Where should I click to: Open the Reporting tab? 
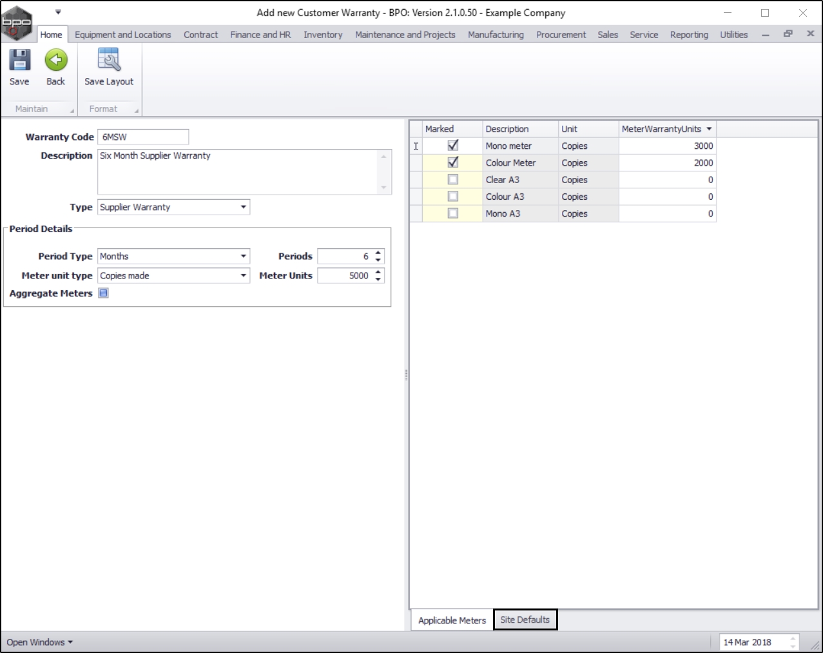point(689,35)
